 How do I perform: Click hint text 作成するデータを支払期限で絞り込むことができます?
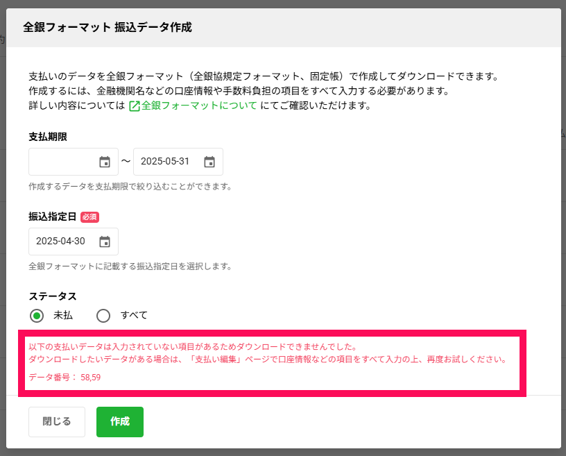(130, 187)
